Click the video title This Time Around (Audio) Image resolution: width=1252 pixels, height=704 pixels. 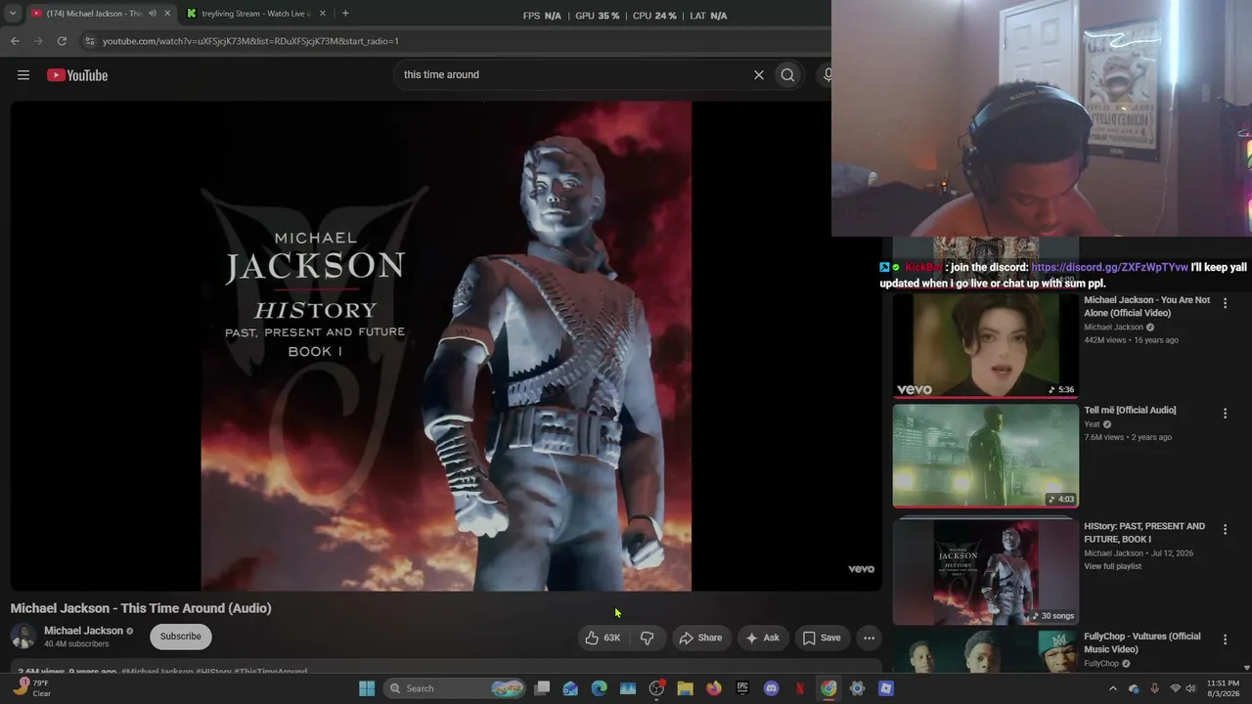[x=141, y=608]
